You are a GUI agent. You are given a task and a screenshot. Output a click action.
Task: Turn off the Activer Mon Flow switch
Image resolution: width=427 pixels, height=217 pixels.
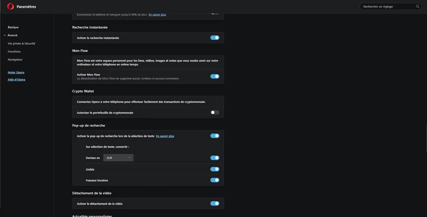[x=215, y=76]
